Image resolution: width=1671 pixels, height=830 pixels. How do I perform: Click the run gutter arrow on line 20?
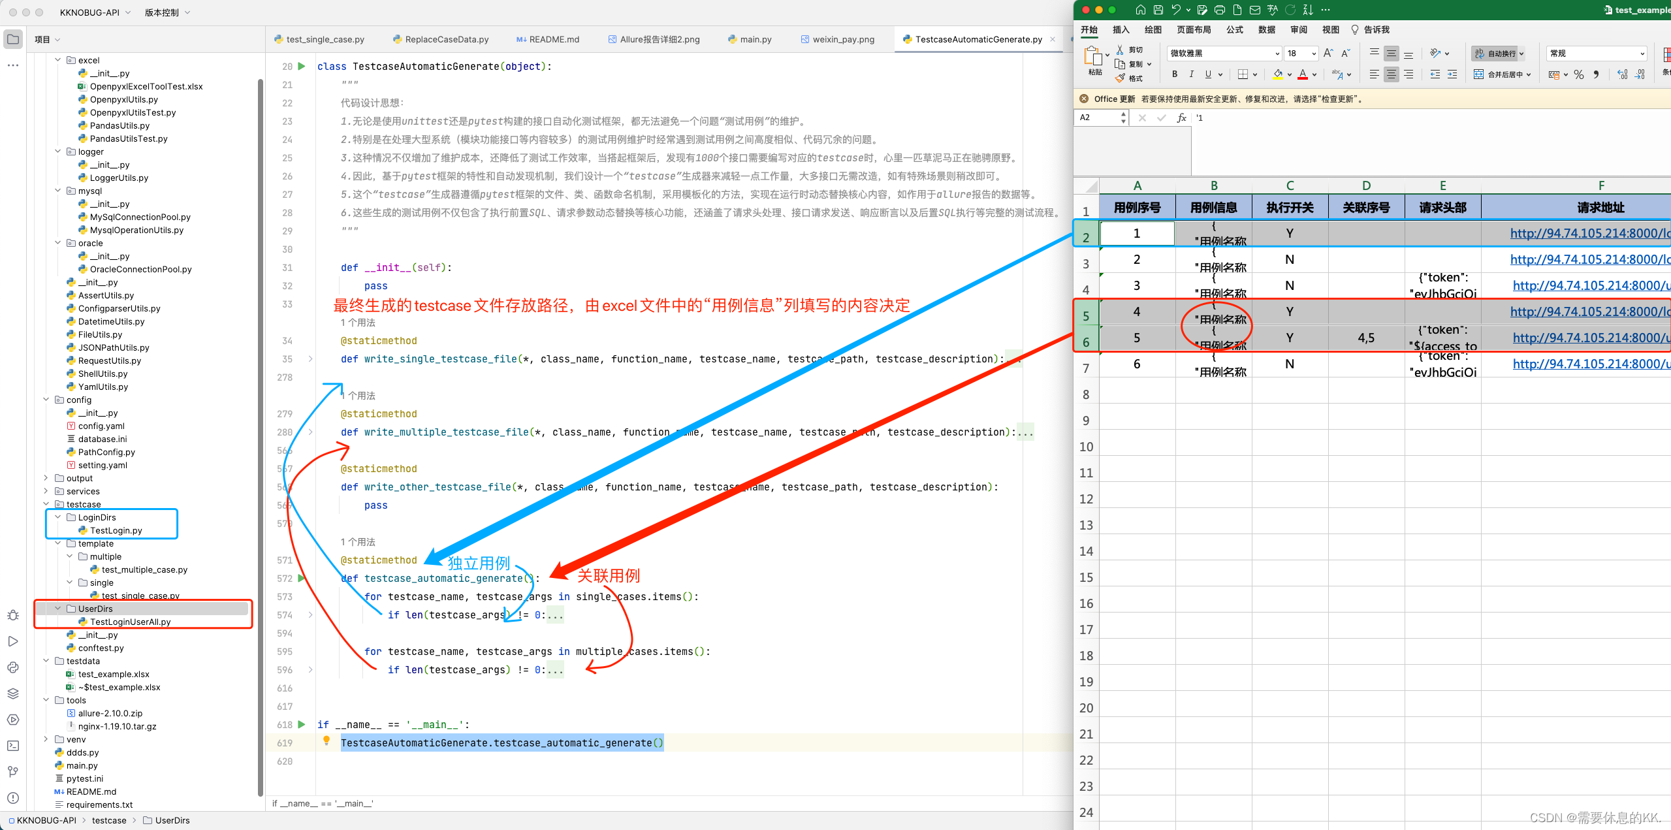tap(302, 66)
